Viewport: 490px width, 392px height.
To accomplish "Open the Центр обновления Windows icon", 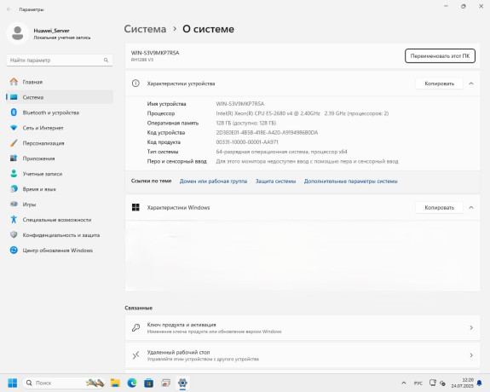I will click(14, 250).
